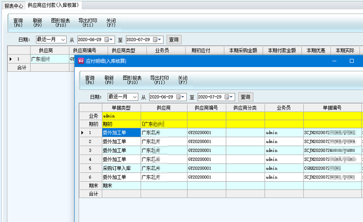The height and width of the screenshot is (222, 363).
Task: Open end date calendar picker in 应付明细 dialog
Action: (x=229, y=97)
